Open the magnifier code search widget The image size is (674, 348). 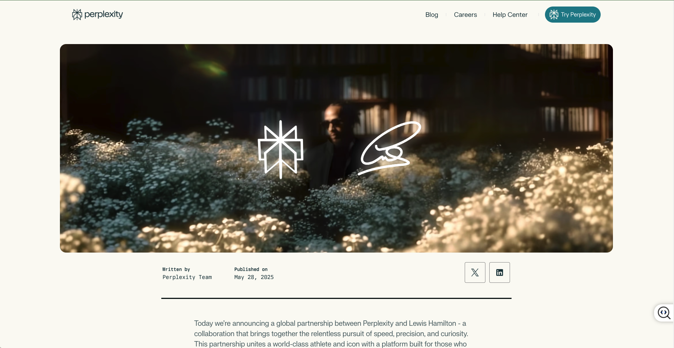click(x=664, y=313)
